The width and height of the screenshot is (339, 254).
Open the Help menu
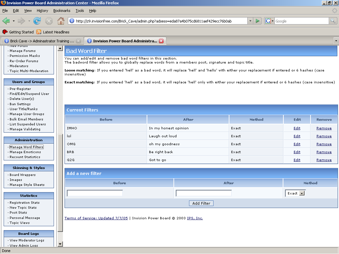tap(93, 11)
